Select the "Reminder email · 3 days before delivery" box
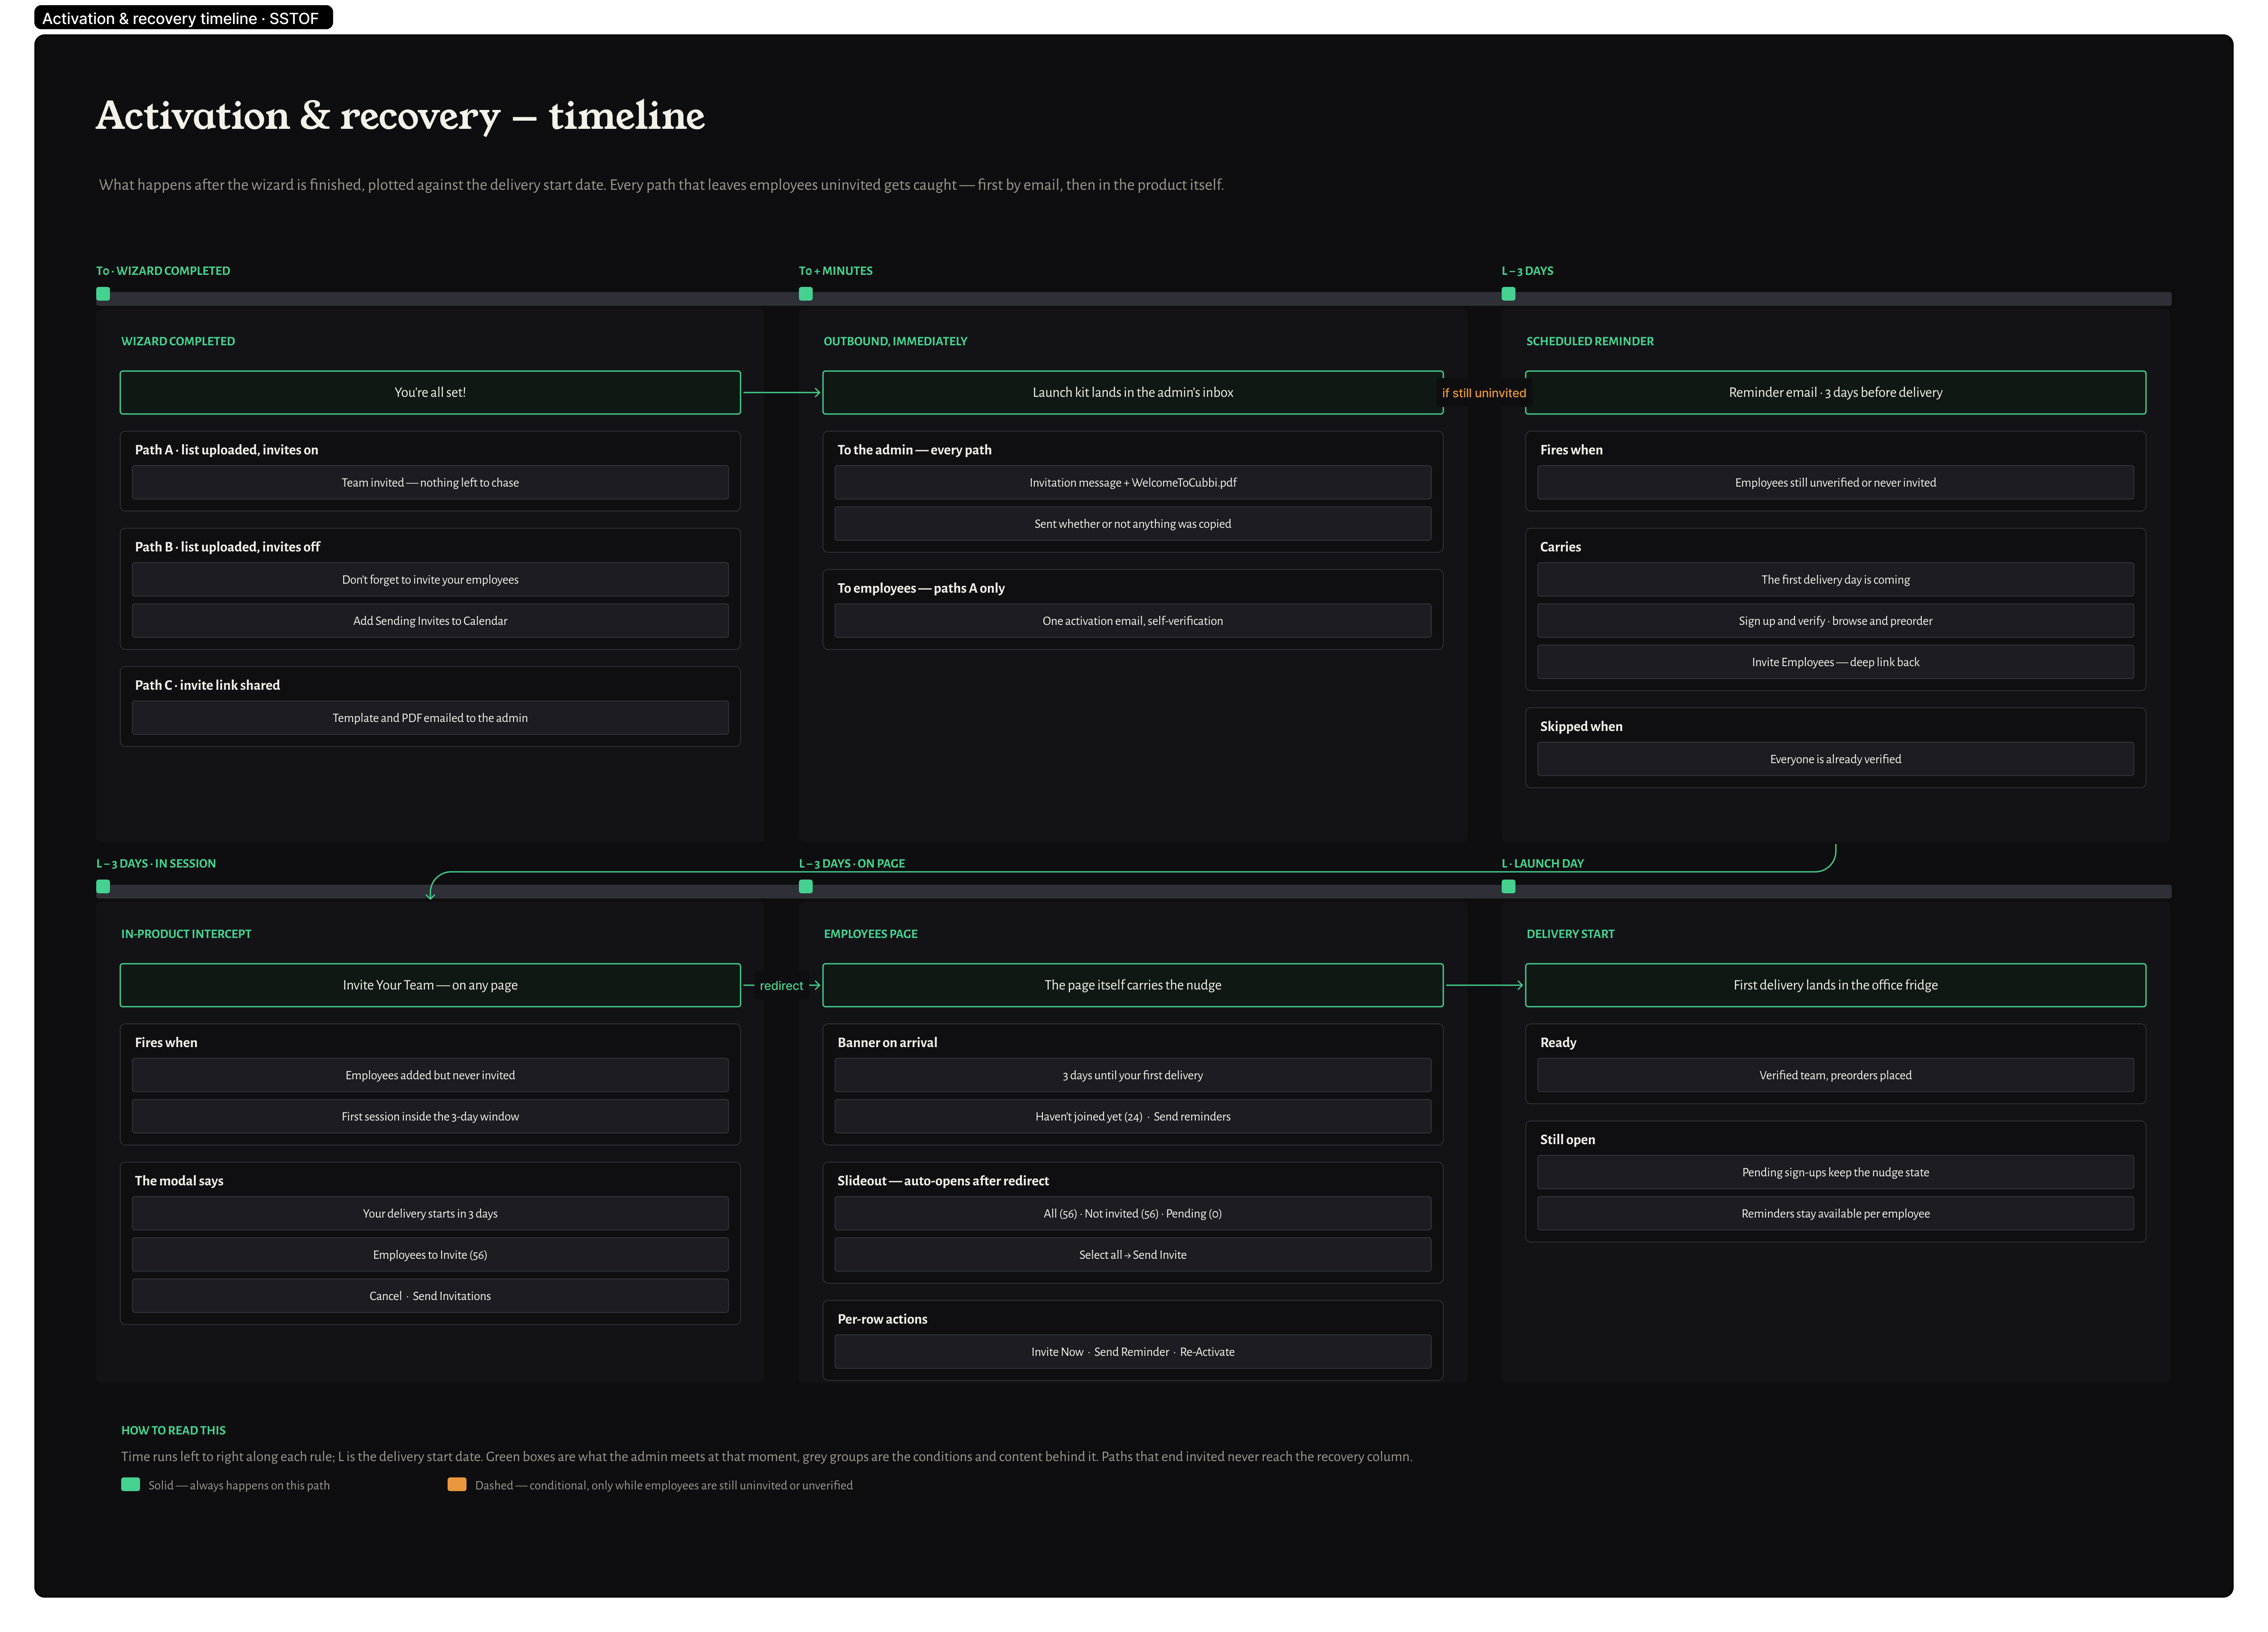The image size is (2268, 1632). click(x=1835, y=392)
